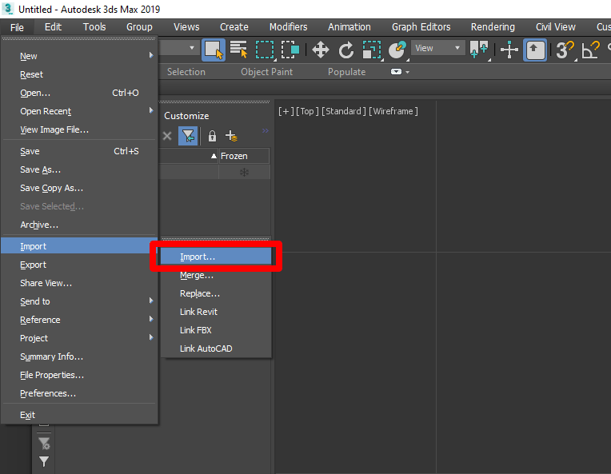The width and height of the screenshot is (611, 474).
Task: Select the Select Object tool
Action: [214, 50]
